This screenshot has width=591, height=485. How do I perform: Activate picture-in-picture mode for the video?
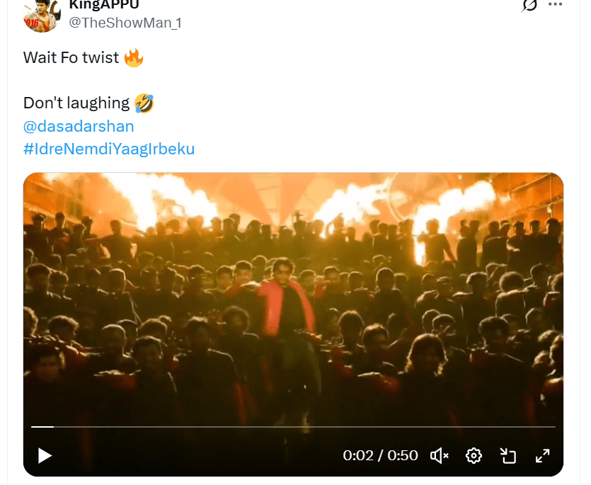click(508, 456)
